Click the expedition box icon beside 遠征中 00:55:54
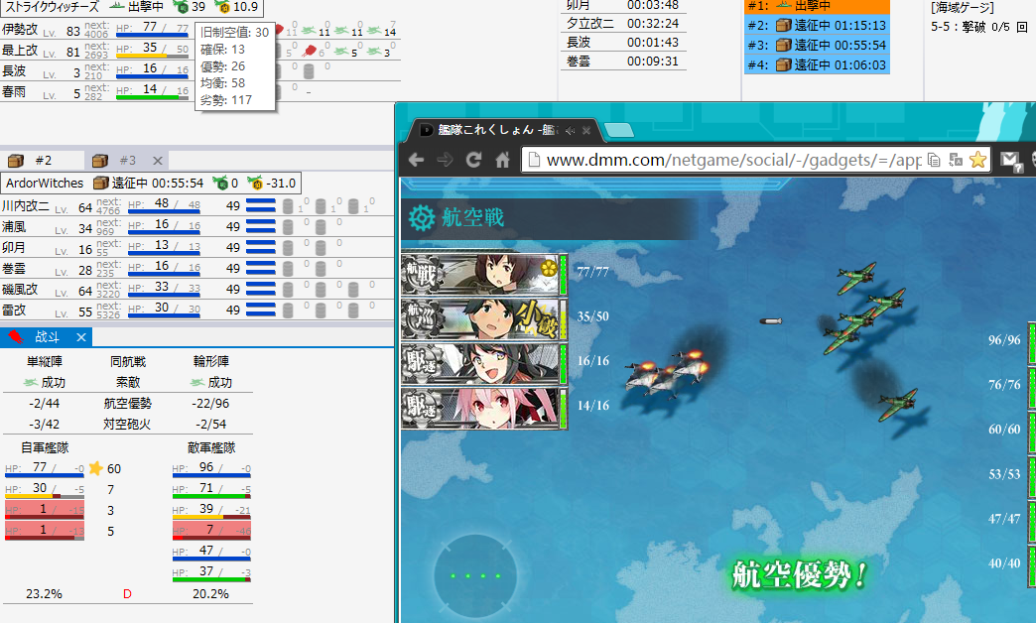This screenshot has height=623, width=1036. [x=100, y=183]
